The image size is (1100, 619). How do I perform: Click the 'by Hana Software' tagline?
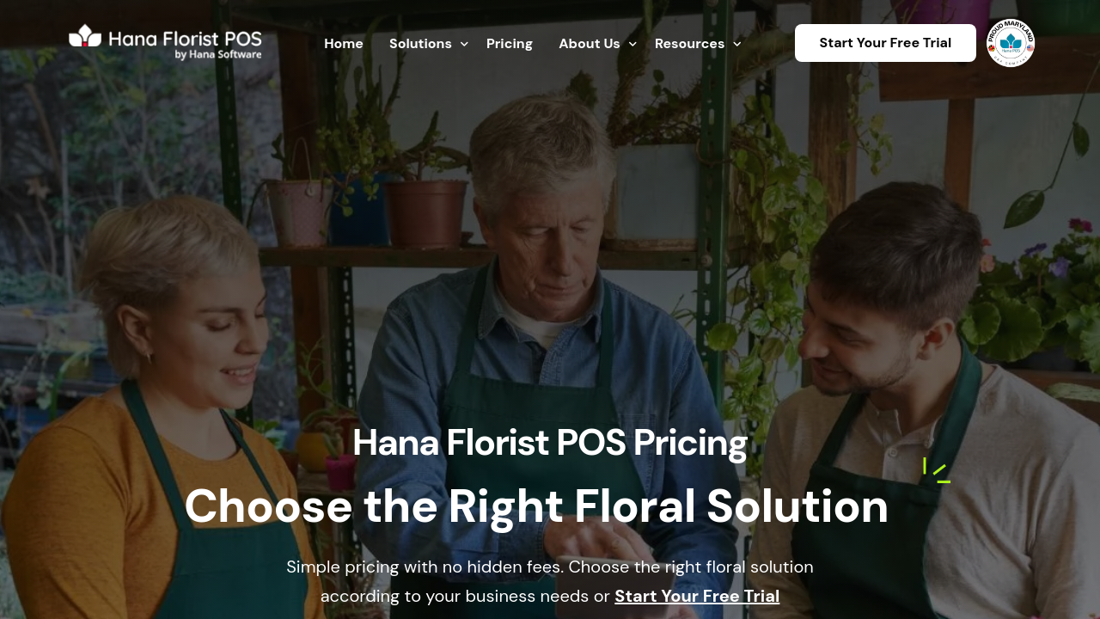[x=218, y=54]
